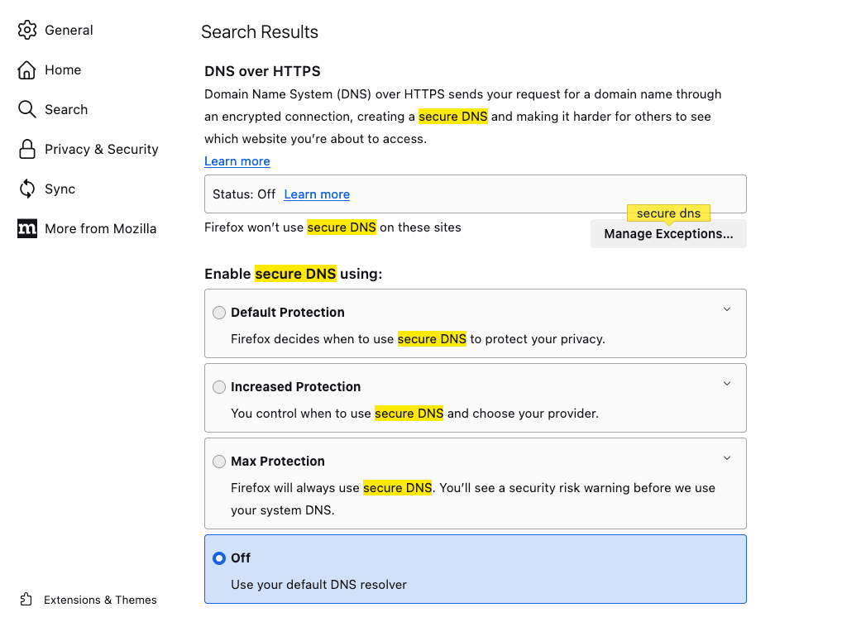Select the Off radio button
Screen dimensions: 866x622
219,558
